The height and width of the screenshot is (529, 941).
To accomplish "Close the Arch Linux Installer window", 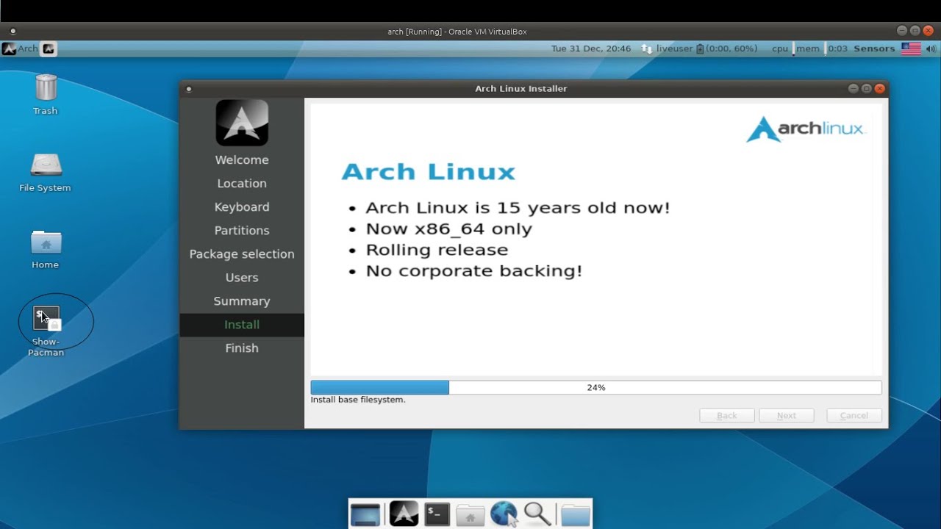I will [x=880, y=89].
